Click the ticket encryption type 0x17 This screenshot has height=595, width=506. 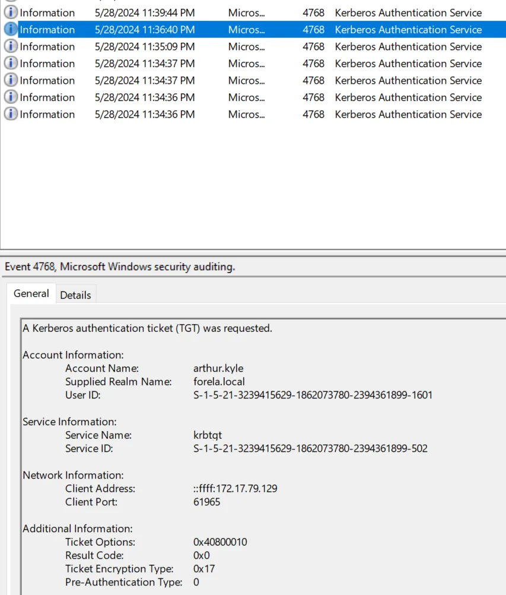click(x=204, y=568)
